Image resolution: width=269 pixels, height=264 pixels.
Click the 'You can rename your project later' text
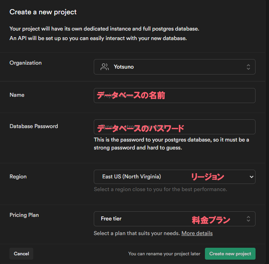click(164, 254)
